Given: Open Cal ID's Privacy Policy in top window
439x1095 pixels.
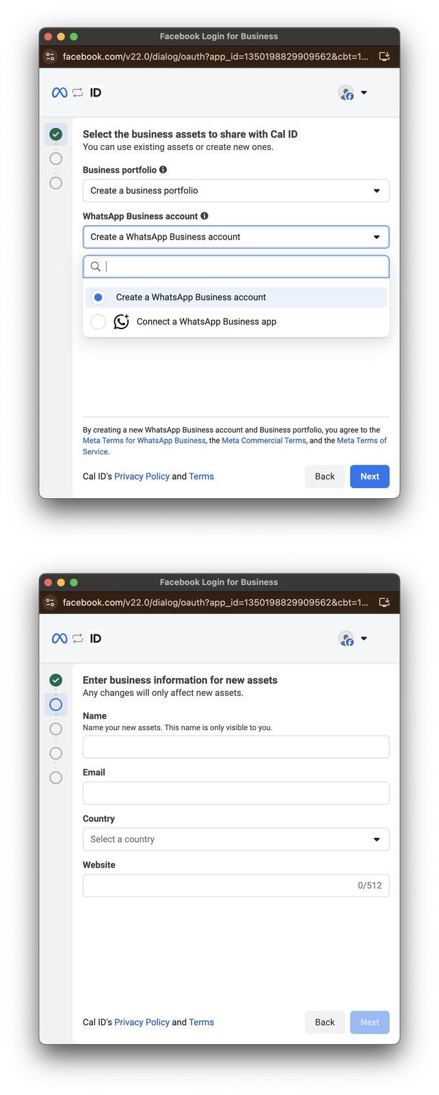Looking at the screenshot, I should (142, 477).
